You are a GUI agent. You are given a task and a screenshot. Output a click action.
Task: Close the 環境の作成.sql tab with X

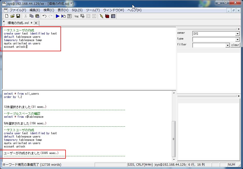pyautogui.click(x=36, y=23)
